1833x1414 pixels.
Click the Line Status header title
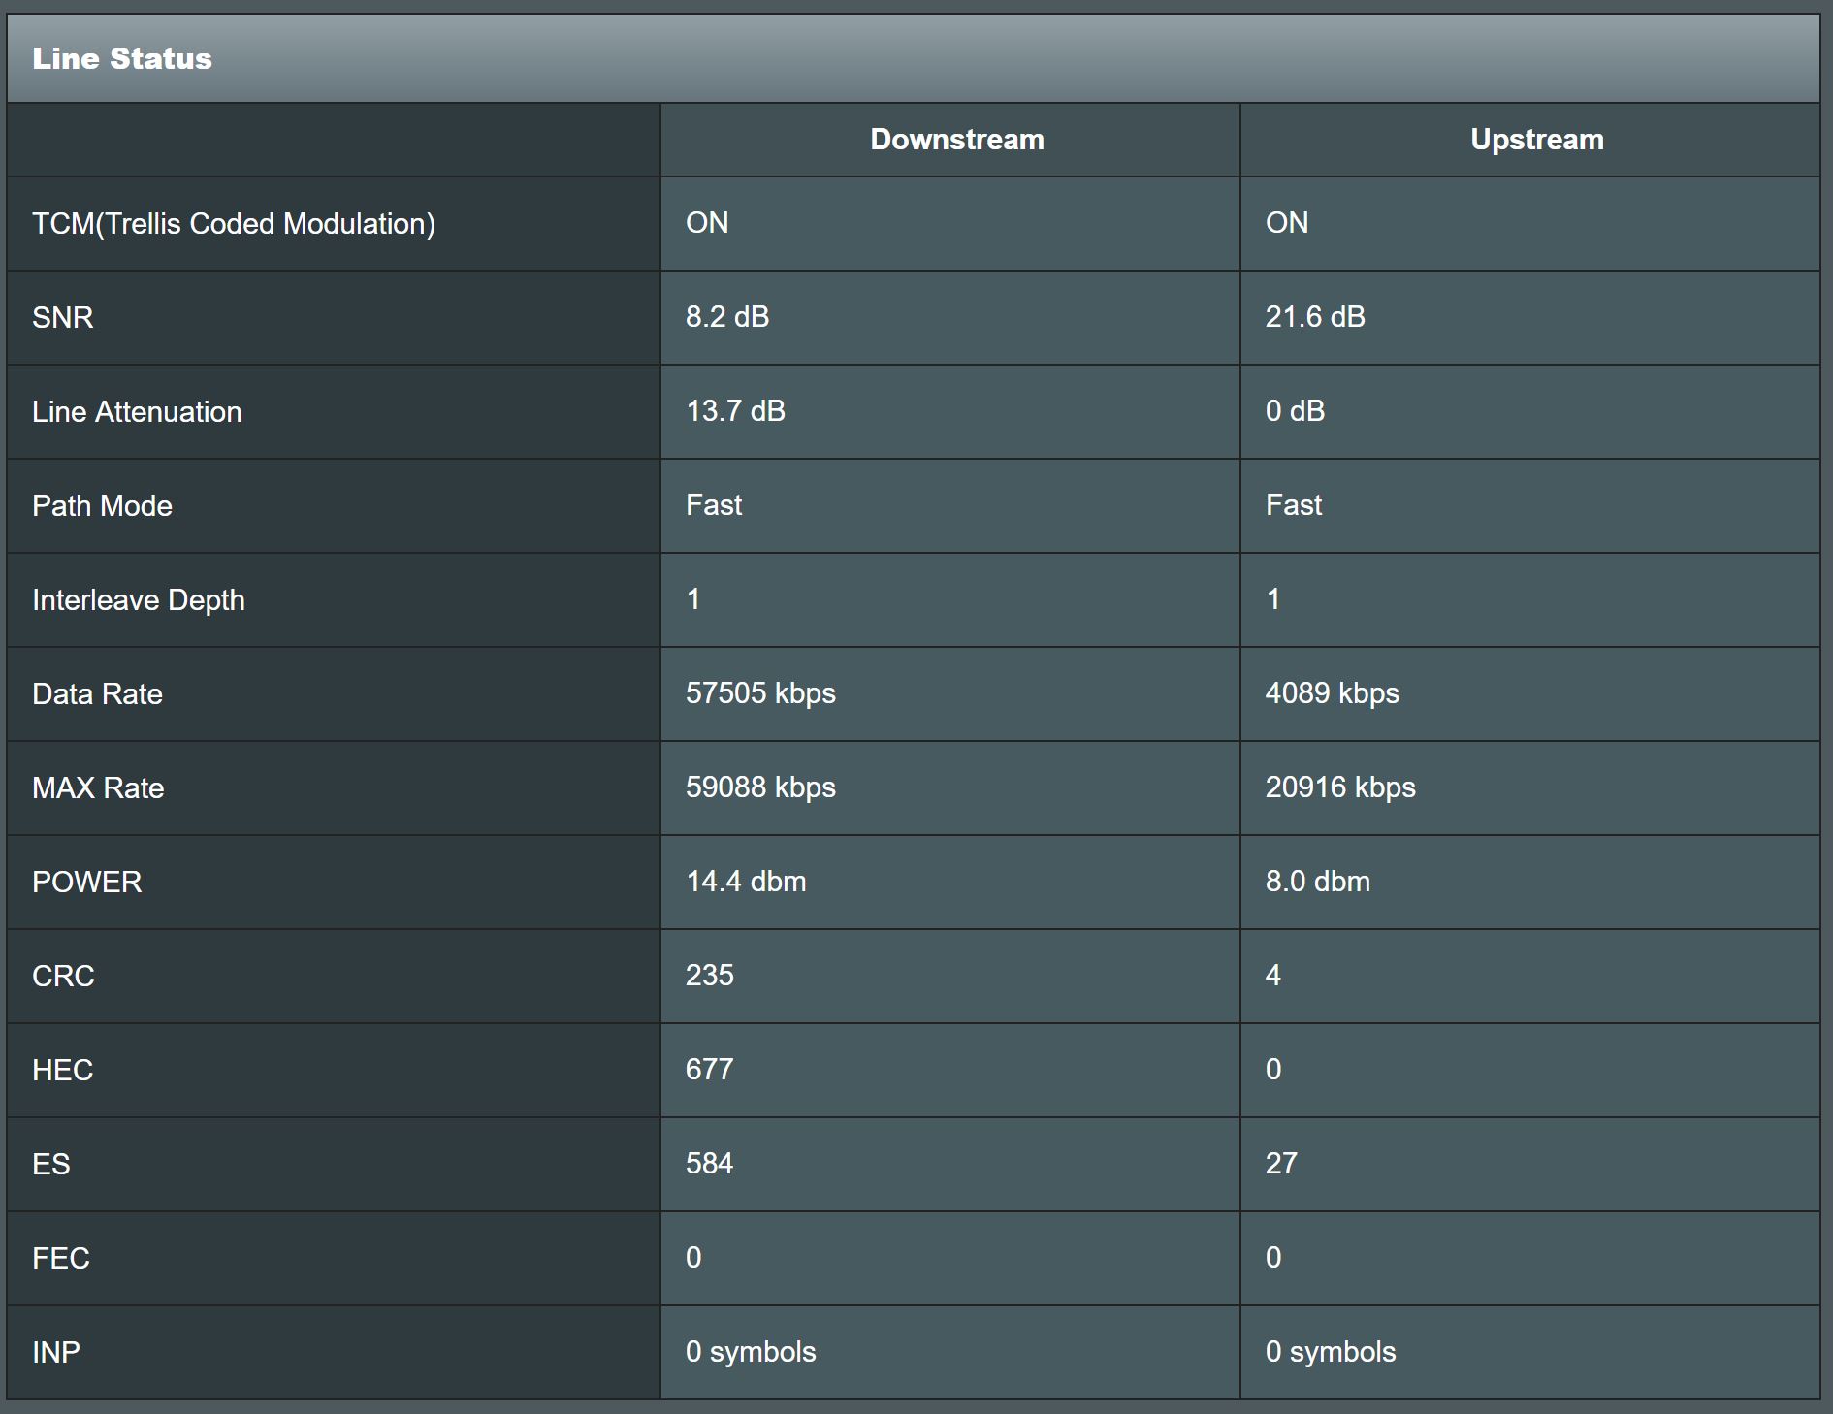[122, 58]
